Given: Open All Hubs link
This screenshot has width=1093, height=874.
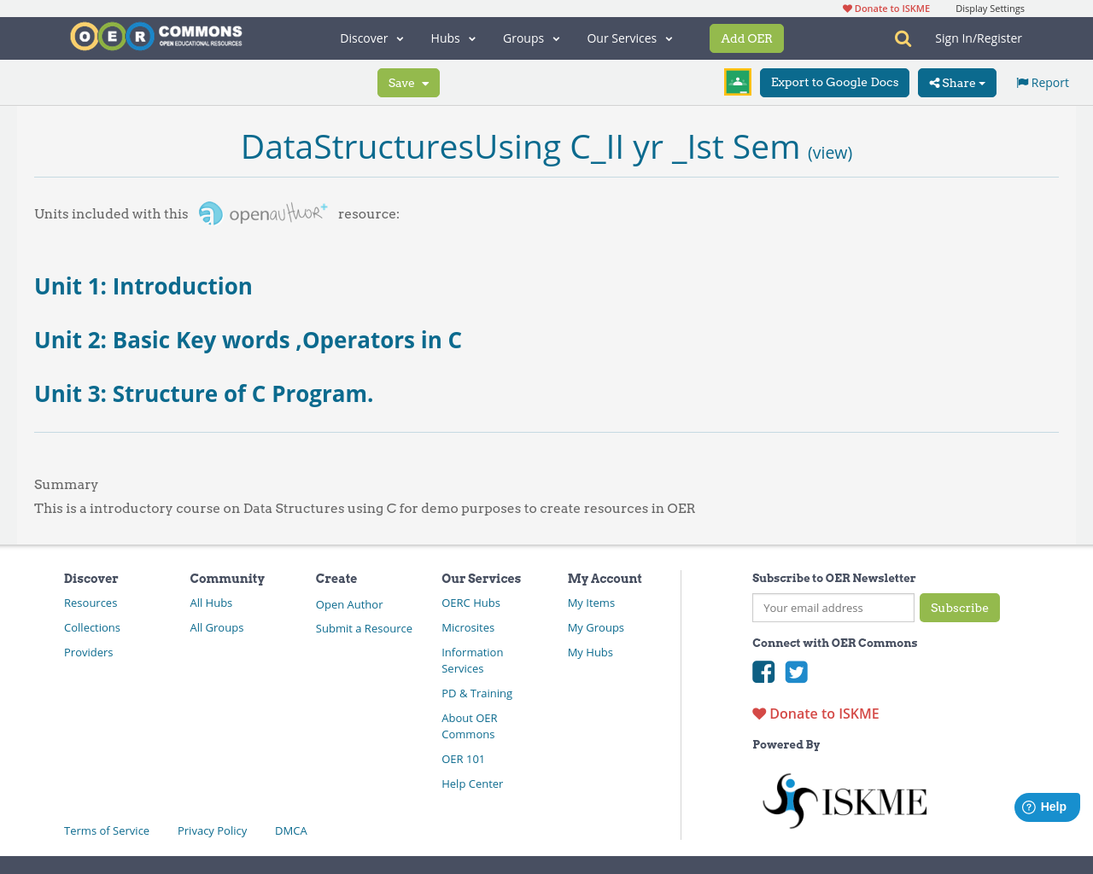Looking at the screenshot, I should (x=211, y=603).
